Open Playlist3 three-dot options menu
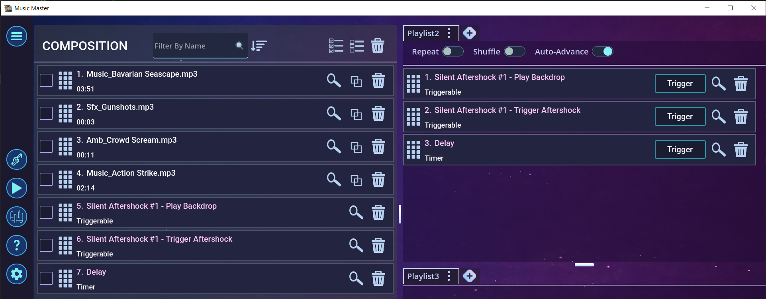766x299 pixels. tap(449, 276)
